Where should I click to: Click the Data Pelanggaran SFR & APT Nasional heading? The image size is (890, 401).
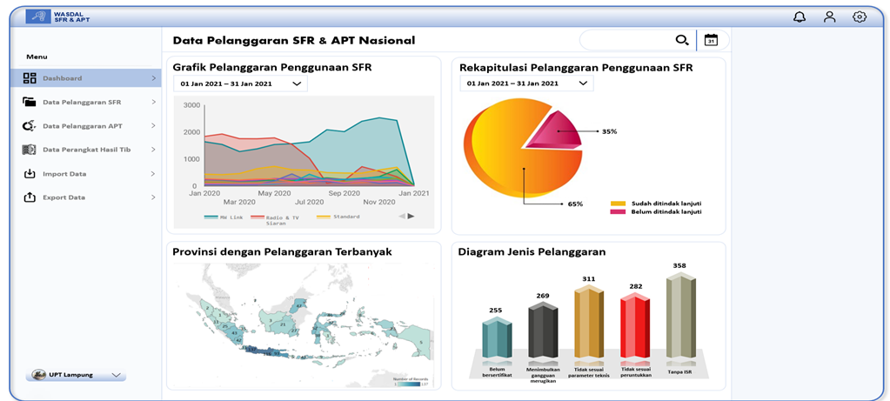tap(294, 40)
